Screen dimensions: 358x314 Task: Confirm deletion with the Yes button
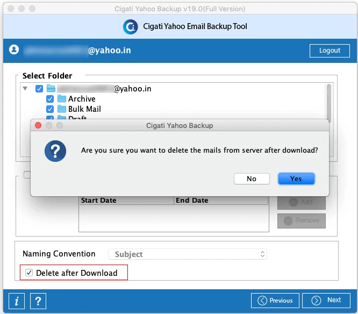click(296, 179)
